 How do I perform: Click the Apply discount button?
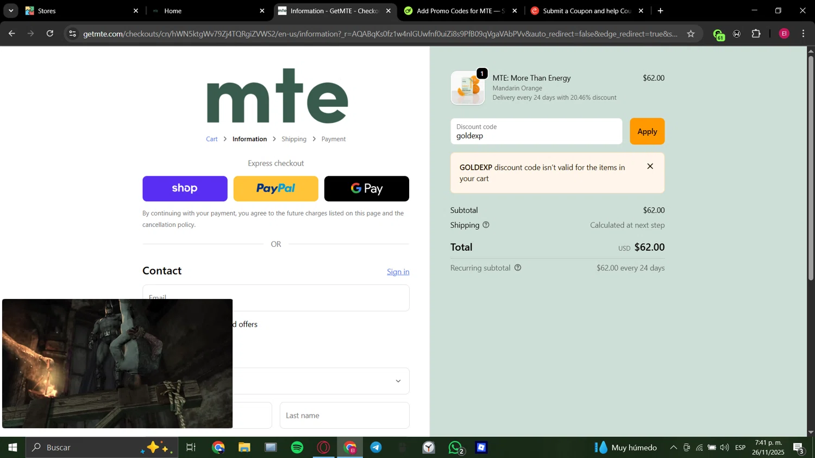(x=647, y=131)
